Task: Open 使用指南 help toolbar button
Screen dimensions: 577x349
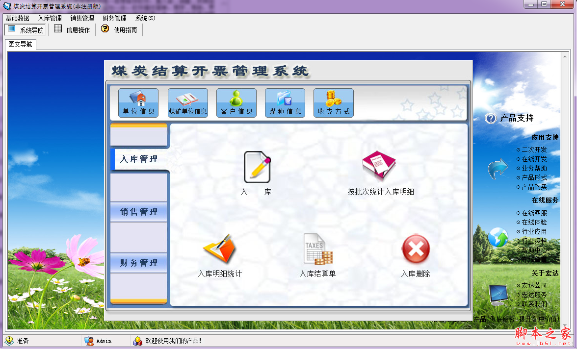Action: (x=119, y=30)
